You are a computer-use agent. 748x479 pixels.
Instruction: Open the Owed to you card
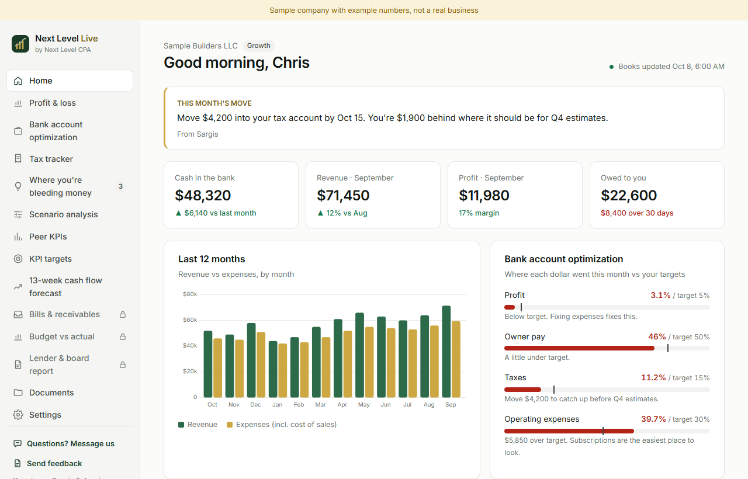(657, 195)
